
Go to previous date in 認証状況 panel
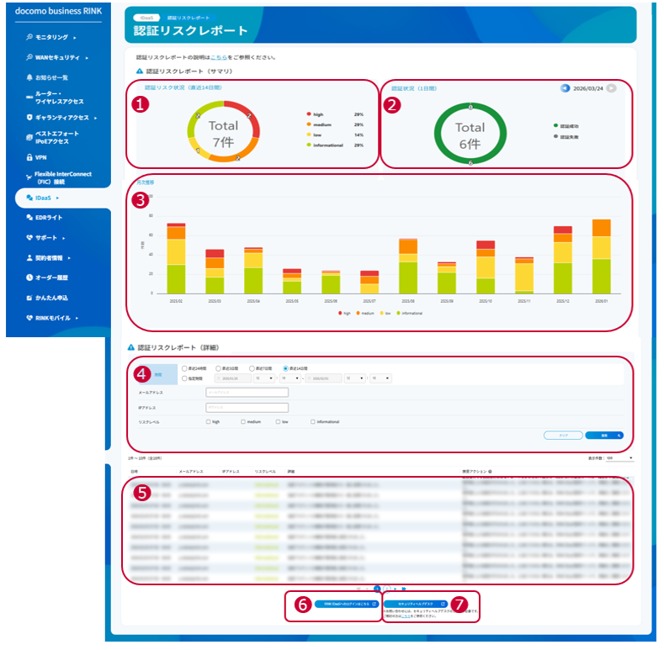pos(566,87)
